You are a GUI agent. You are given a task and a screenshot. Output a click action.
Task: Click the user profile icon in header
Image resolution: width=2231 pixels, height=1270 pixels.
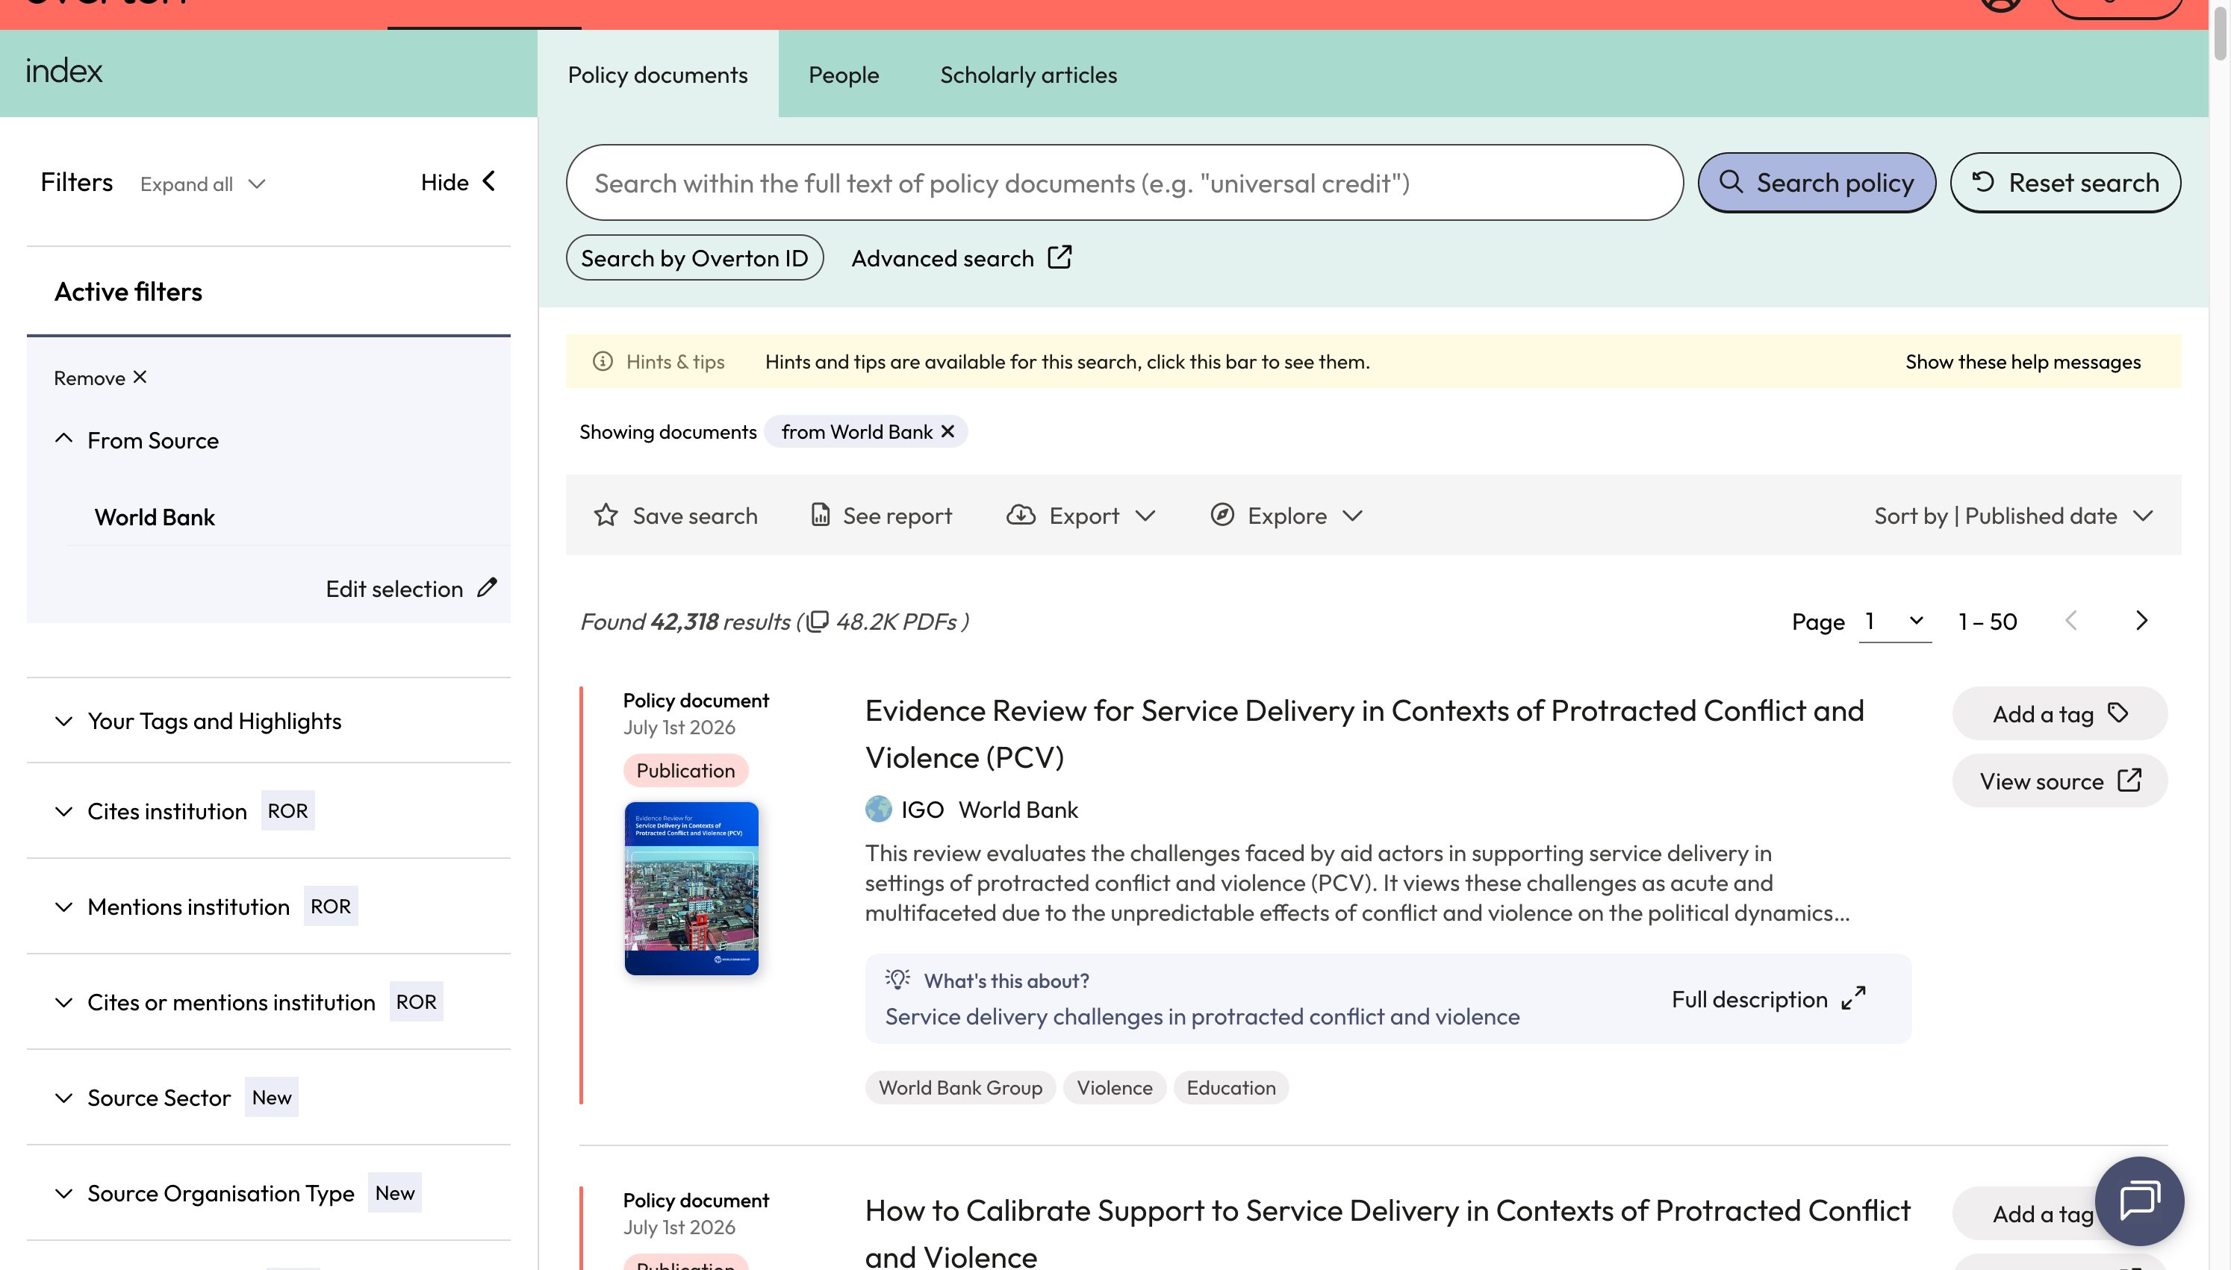point(2001,4)
